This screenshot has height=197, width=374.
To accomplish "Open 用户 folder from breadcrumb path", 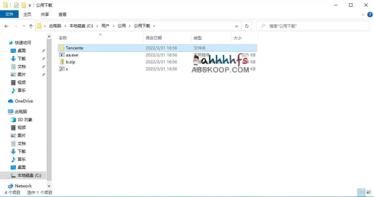I will (106, 26).
